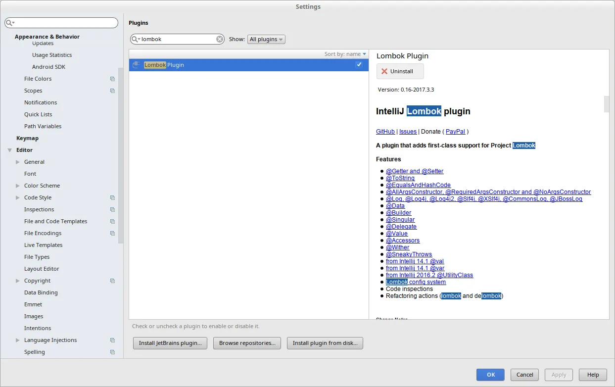Screen dimensions: 615x387
Task: Click project-level icon beside File and Code Templates
Action: tap(112, 221)
